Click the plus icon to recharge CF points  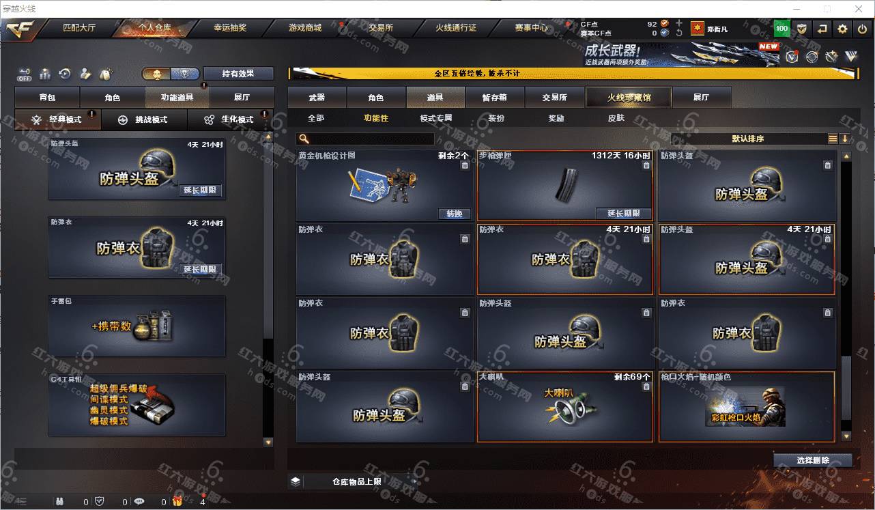click(678, 23)
